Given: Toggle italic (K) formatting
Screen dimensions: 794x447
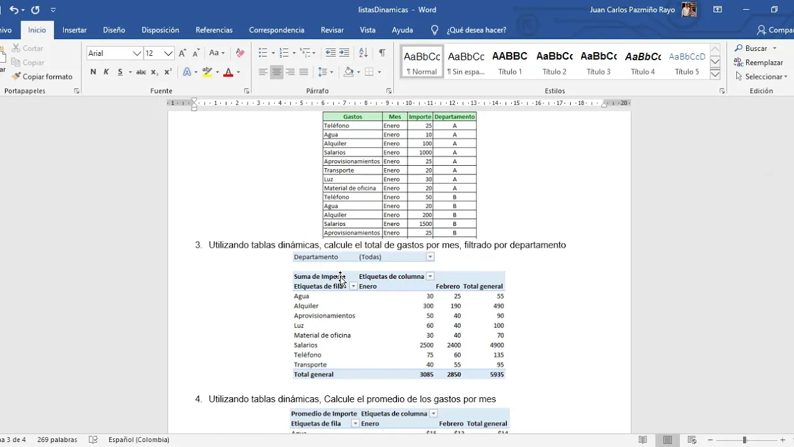Looking at the screenshot, I should coord(106,72).
